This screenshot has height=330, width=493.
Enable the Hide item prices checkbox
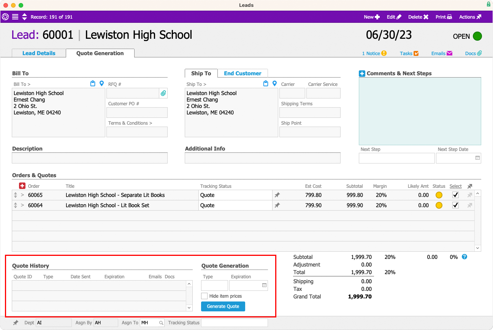pyautogui.click(x=204, y=296)
